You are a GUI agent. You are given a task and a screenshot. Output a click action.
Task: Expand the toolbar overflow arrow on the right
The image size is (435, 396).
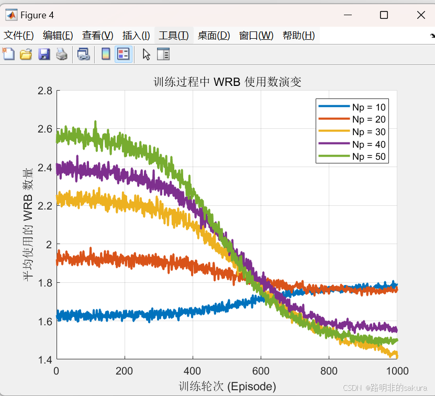[x=432, y=36]
